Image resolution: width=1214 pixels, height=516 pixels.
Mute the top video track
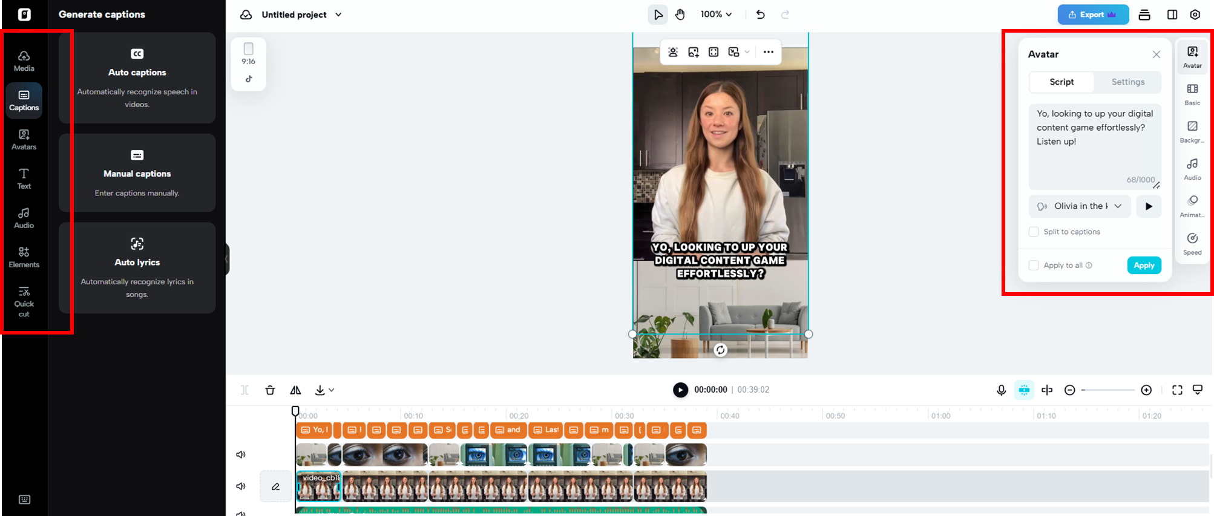241,454
